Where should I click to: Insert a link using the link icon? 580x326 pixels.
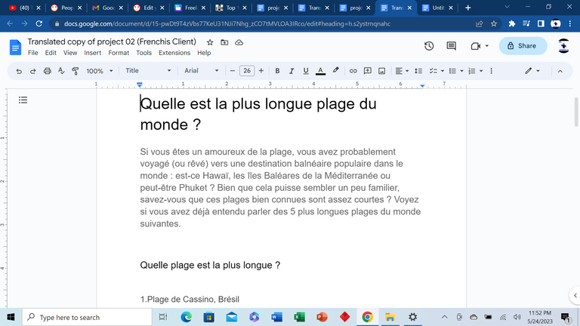click(352, 71)
